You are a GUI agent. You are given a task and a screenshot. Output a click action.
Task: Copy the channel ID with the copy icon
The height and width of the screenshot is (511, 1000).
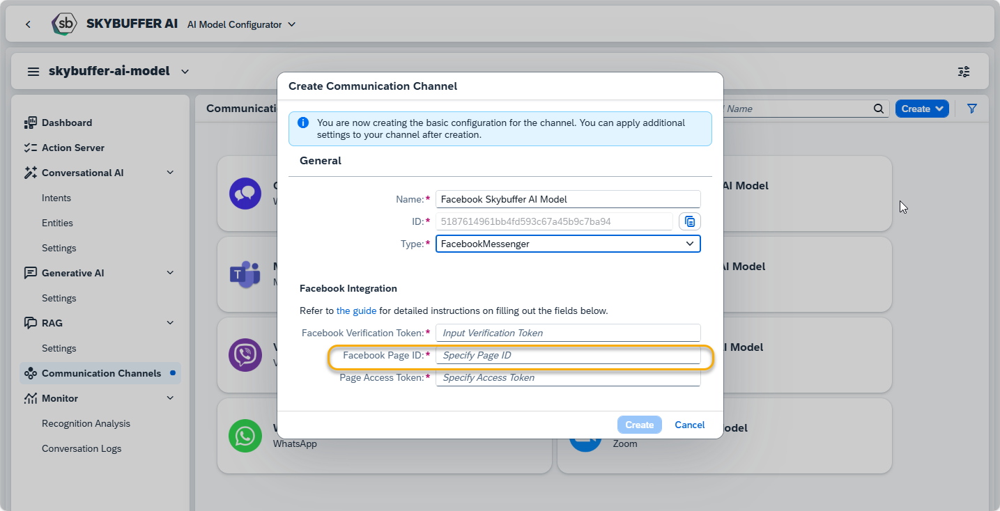pos(690,221)
